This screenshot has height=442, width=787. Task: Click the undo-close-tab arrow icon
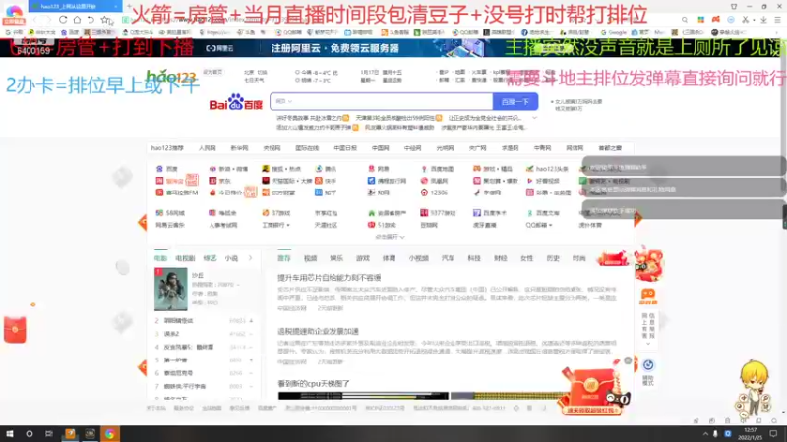click(x=91, y=20)
